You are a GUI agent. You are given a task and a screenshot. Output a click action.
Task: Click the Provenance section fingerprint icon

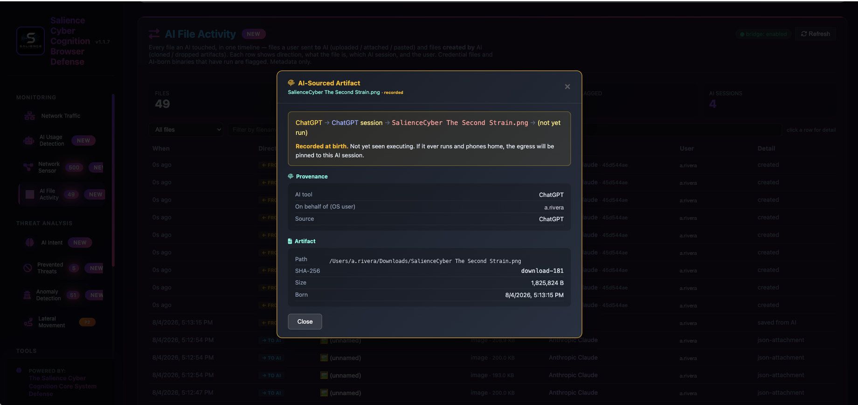click(x=291, y=176)
